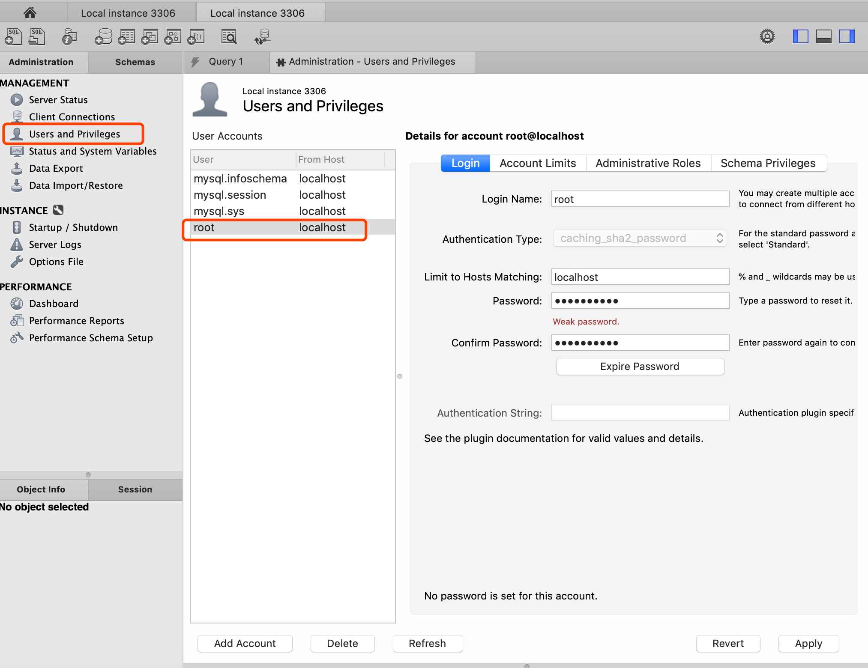Open Server Status

click(x=58, y=100)
